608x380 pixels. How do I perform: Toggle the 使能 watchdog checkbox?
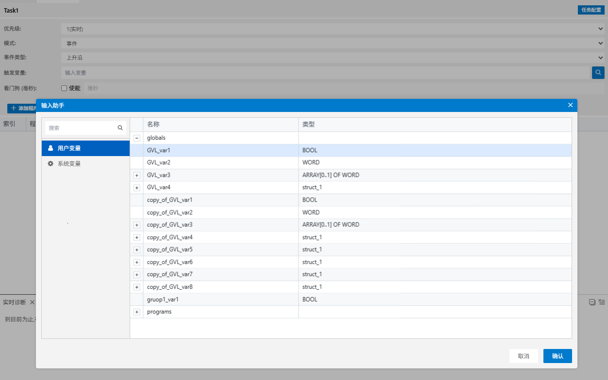pos(64,88)
